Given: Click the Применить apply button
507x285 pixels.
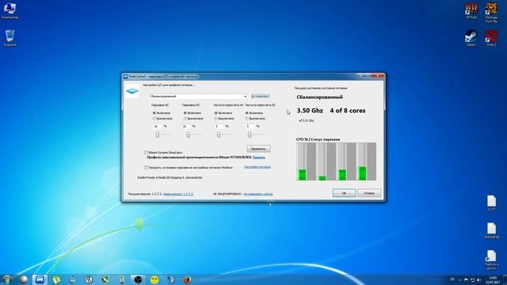Looking at the screenshot, I should coord(259,149).
